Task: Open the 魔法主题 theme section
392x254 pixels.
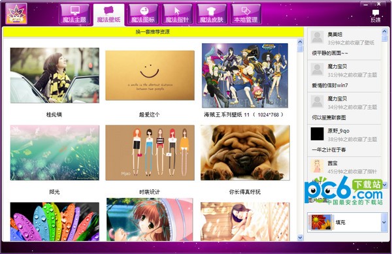Action: (74, 14)
